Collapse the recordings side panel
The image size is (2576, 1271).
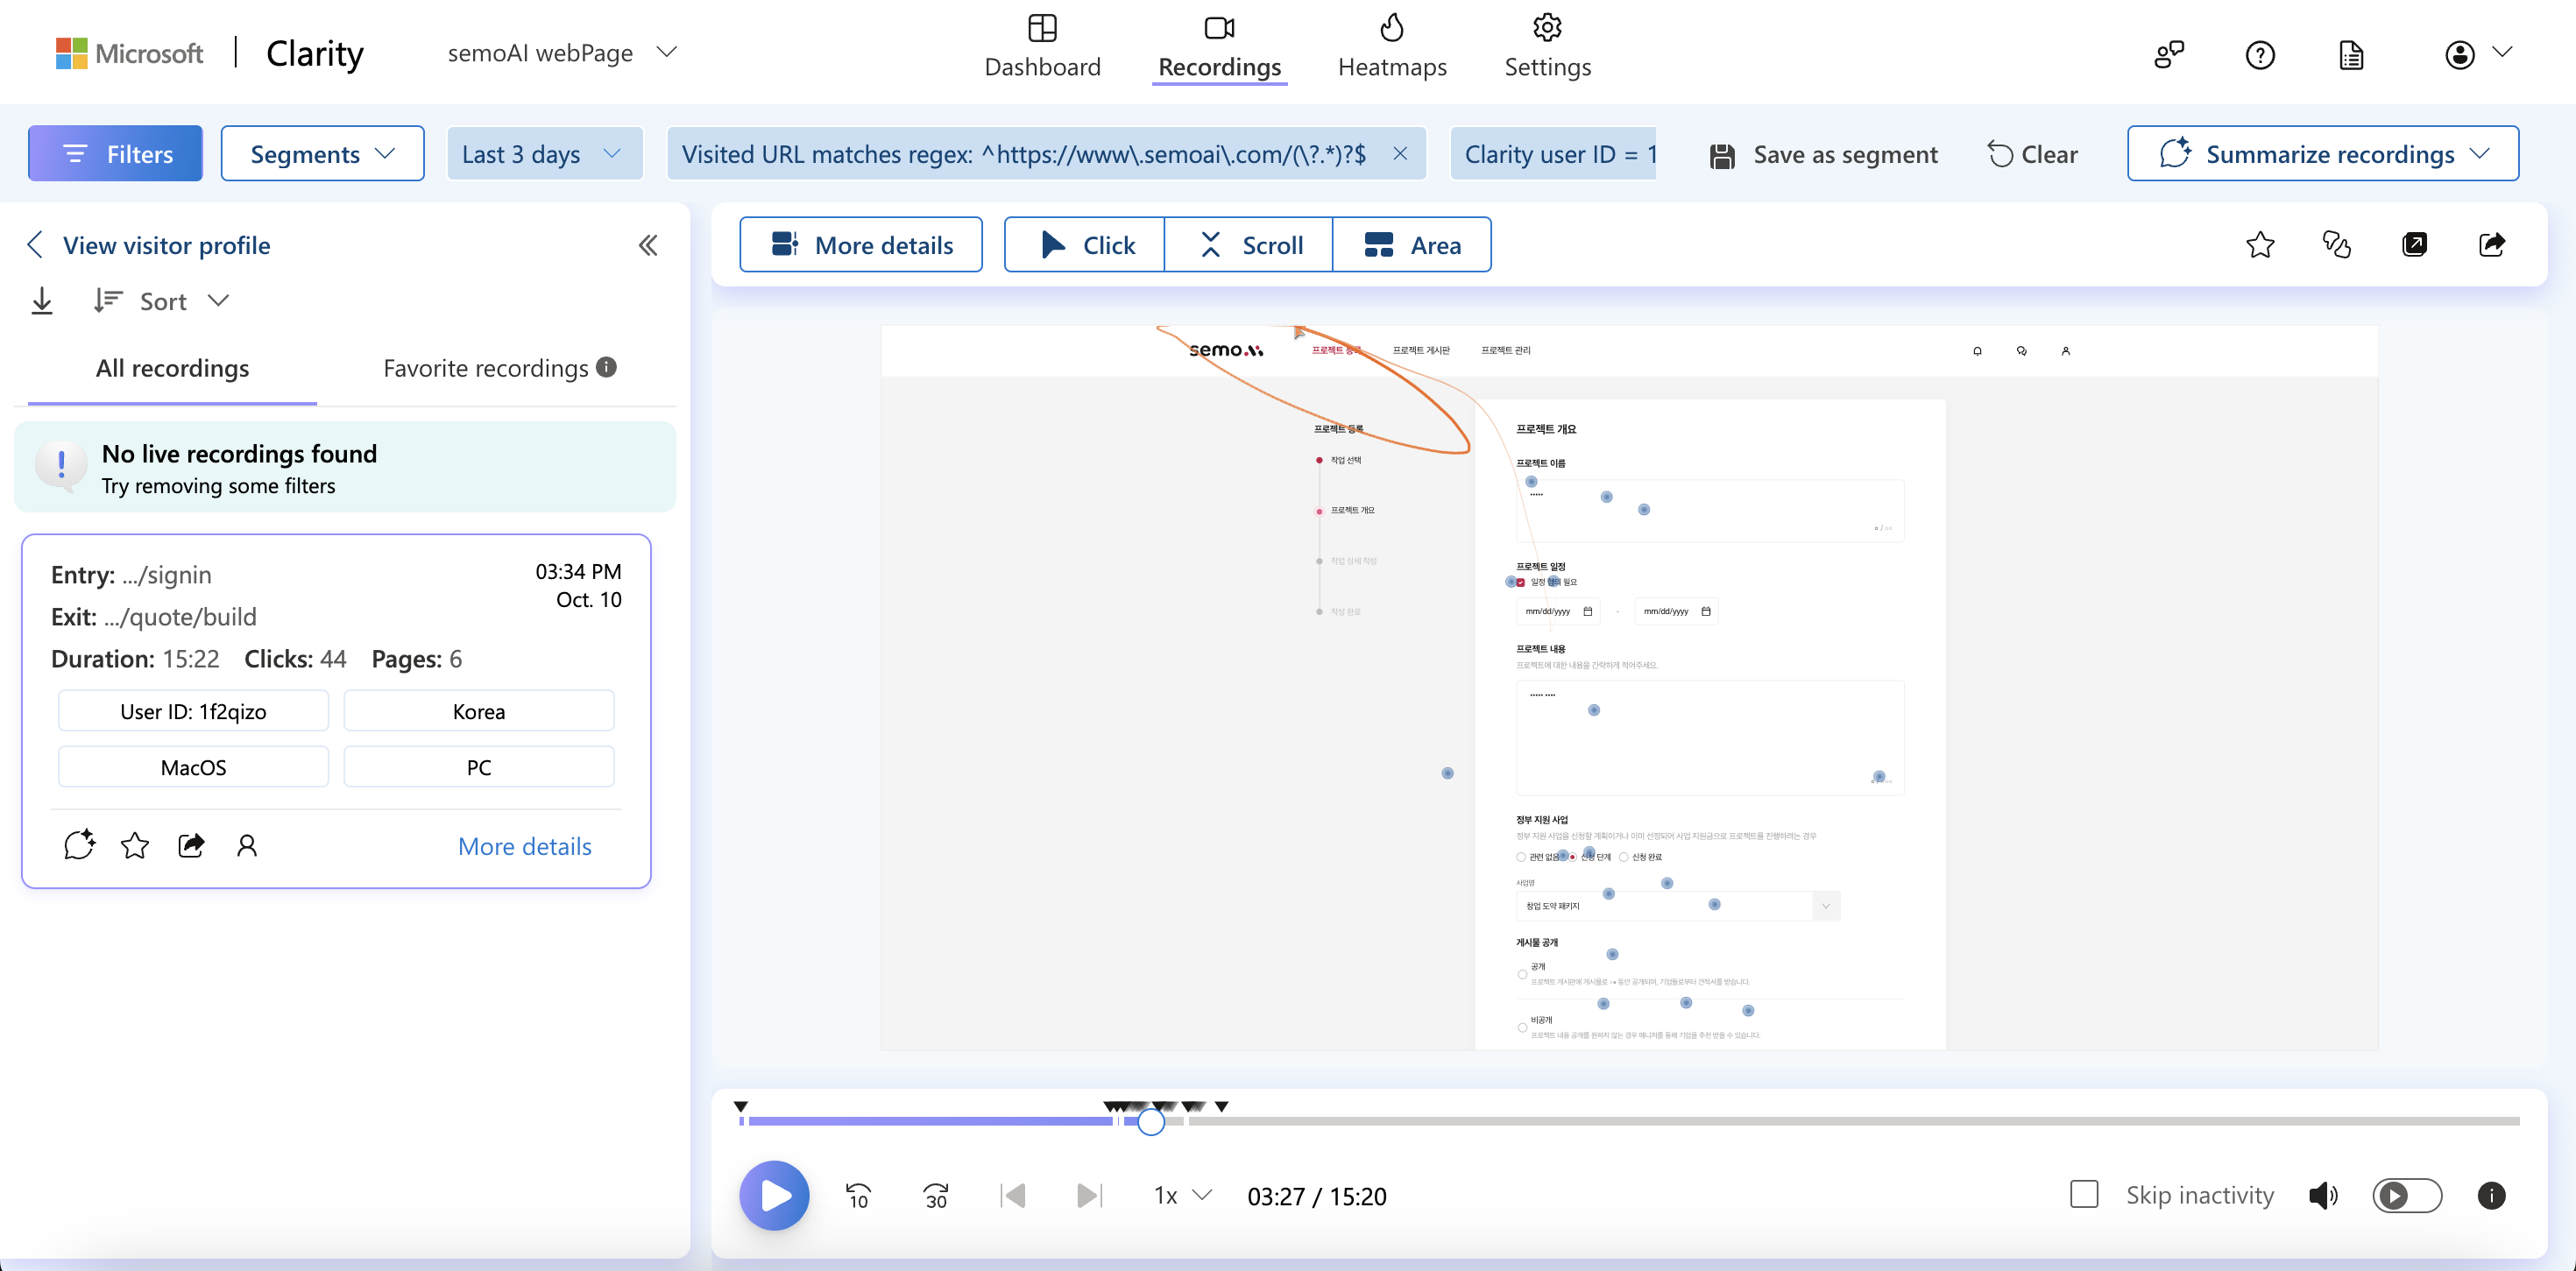(x=648, y=246)
